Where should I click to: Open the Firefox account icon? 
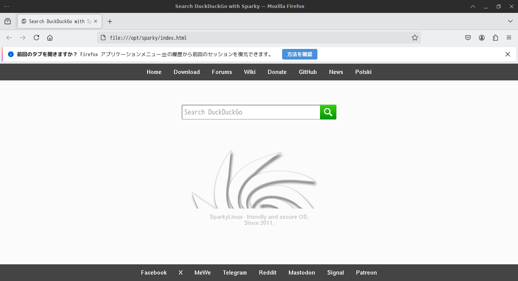point(482,38)
